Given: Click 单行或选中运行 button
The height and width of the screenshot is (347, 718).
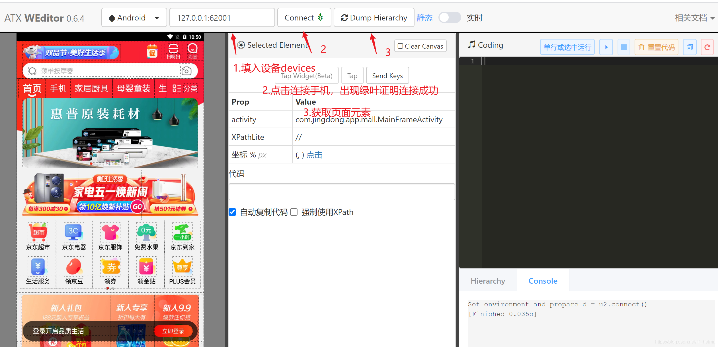Looking at the screenshot, I should (567, 47).
